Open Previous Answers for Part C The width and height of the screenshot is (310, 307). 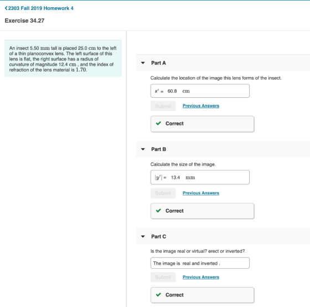point(201,277)
